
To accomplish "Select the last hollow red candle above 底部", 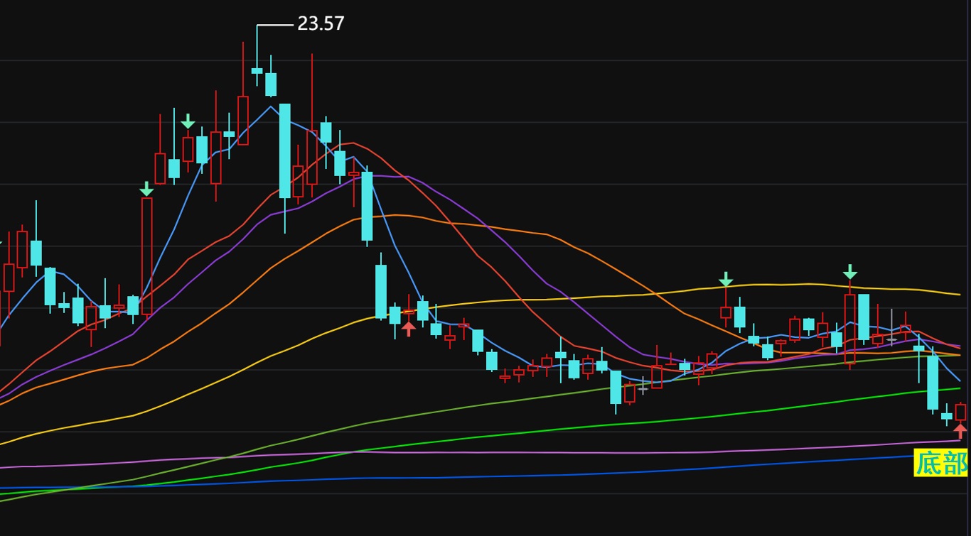I will [960, 412].
